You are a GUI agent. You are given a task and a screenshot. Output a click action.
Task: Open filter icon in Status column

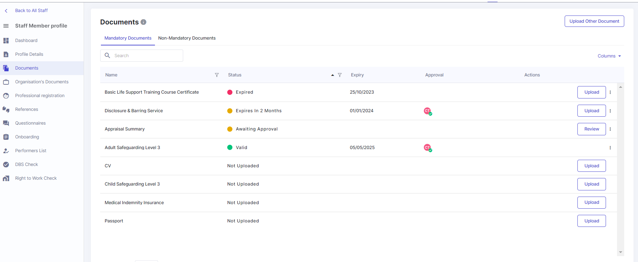tap(339, 75)
